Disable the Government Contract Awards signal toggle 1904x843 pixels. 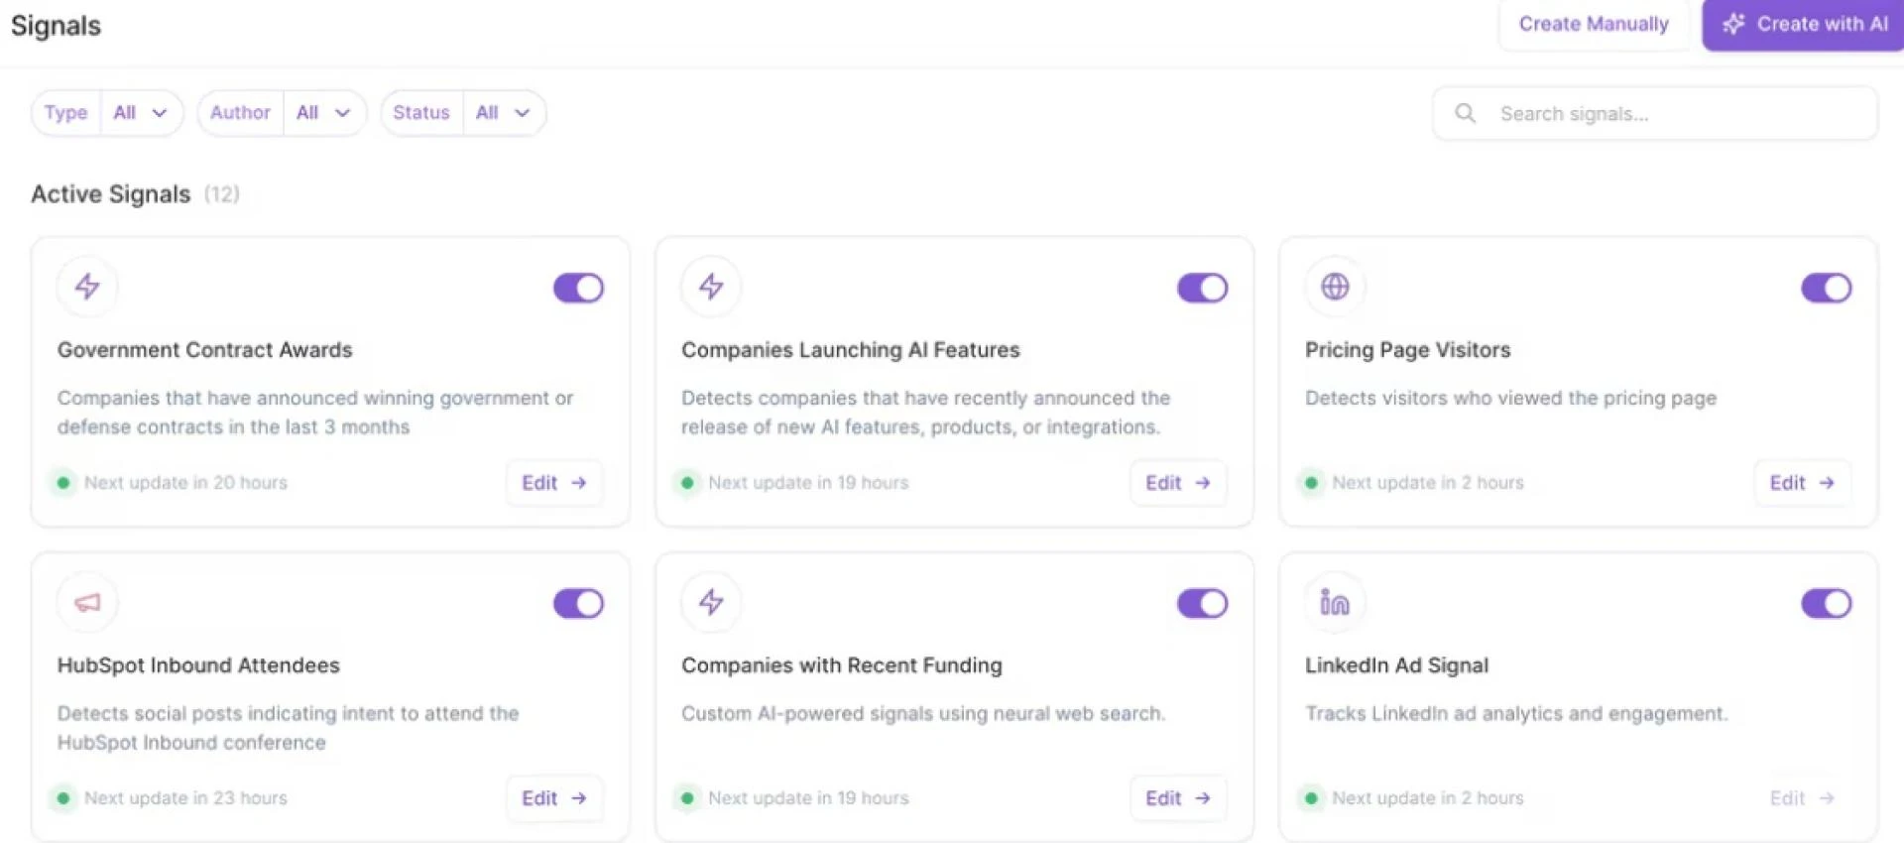tap(578, 288)
